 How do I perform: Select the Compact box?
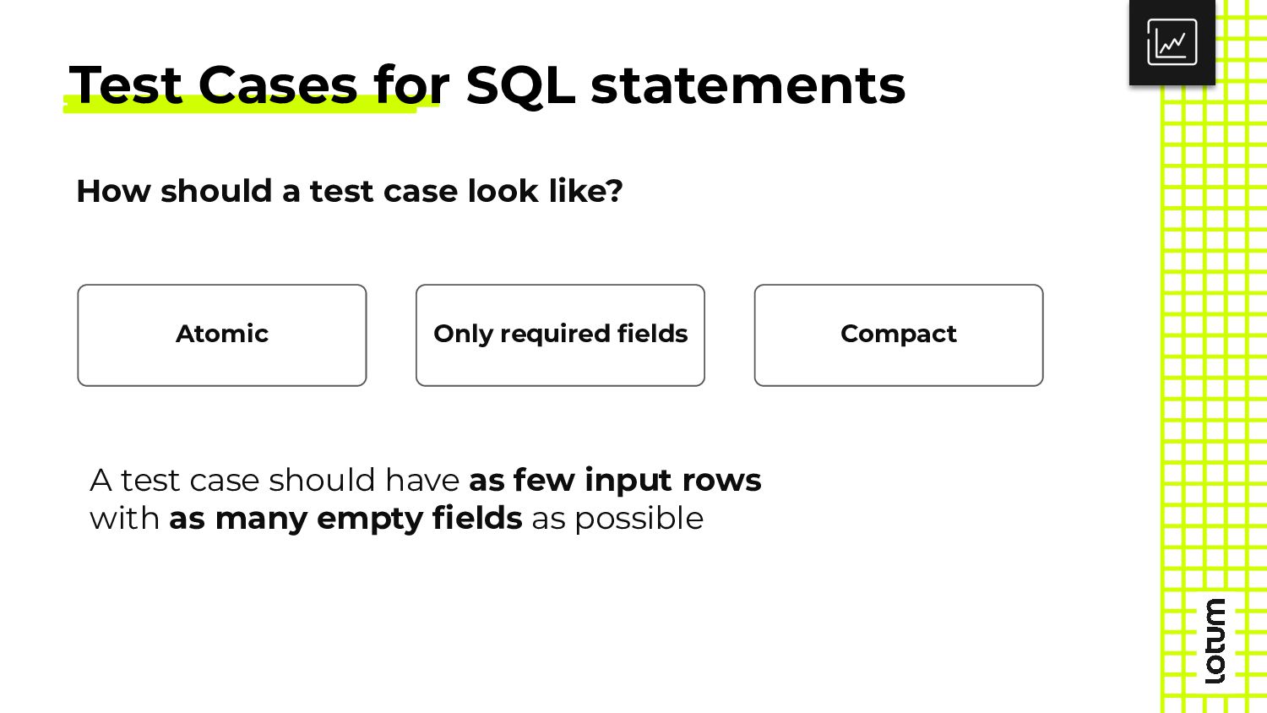[x=899, y=335]
